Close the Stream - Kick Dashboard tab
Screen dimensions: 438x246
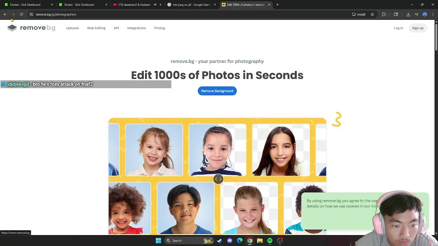pyautogui.click(x=106, y=5)
